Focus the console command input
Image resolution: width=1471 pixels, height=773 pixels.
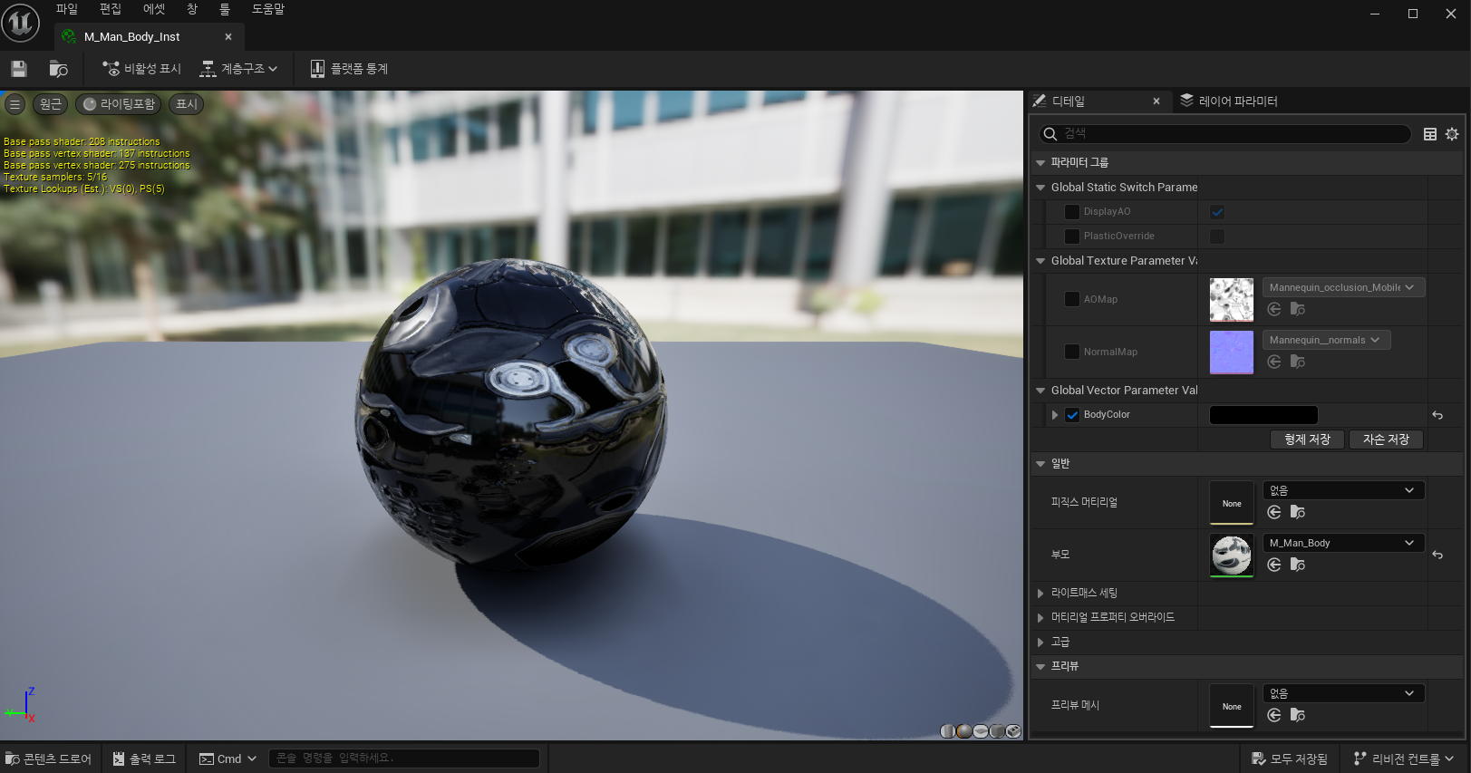pyautogui.click(x=404, y=759)
